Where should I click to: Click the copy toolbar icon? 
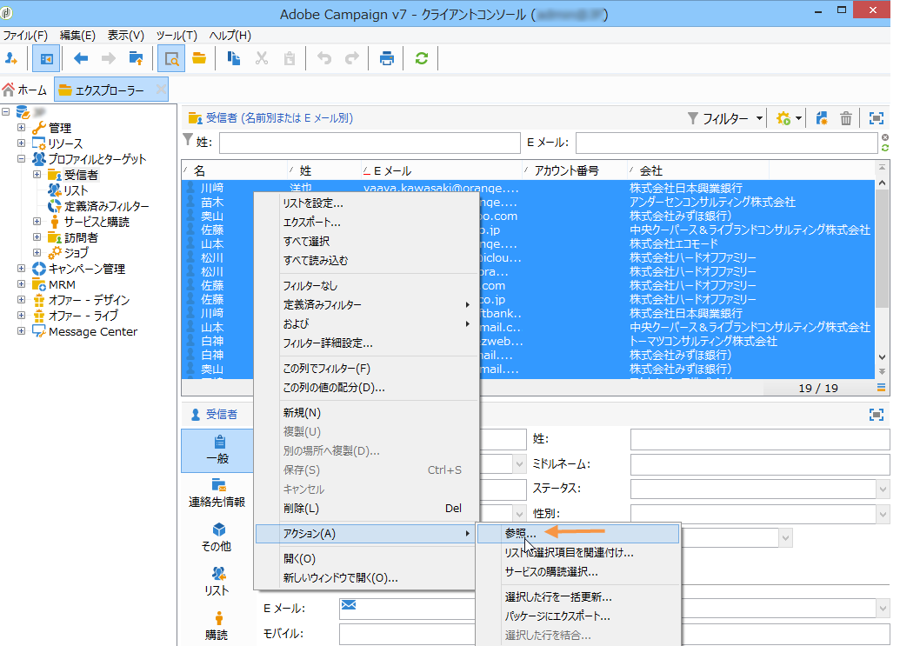234,58
